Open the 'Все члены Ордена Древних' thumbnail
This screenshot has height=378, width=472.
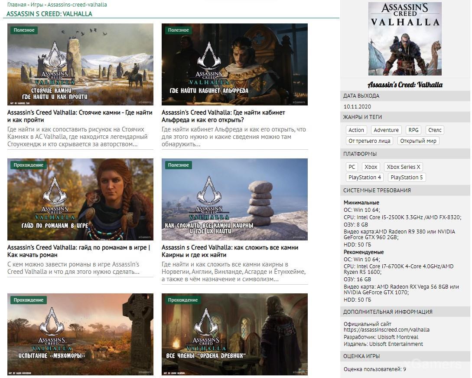[234, 334]
